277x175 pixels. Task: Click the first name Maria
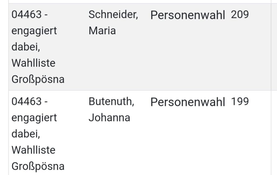pos(102,31)
